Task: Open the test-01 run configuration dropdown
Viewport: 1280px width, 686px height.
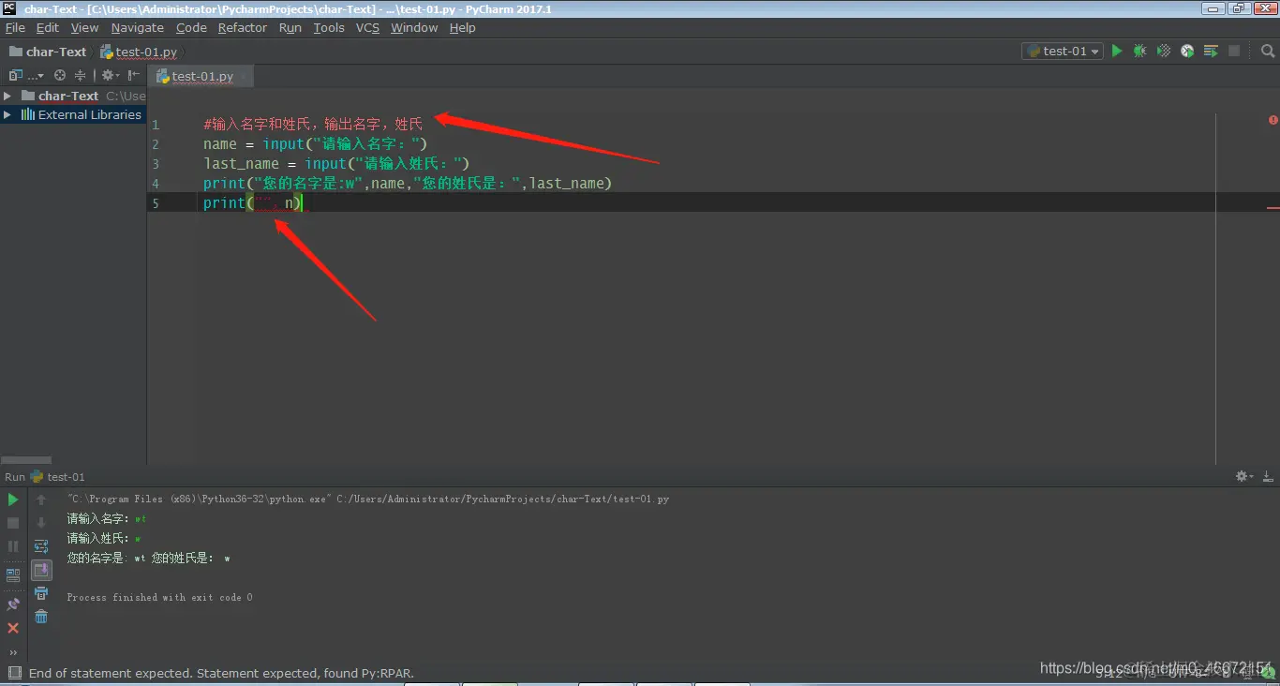Action: [1062, 52]
